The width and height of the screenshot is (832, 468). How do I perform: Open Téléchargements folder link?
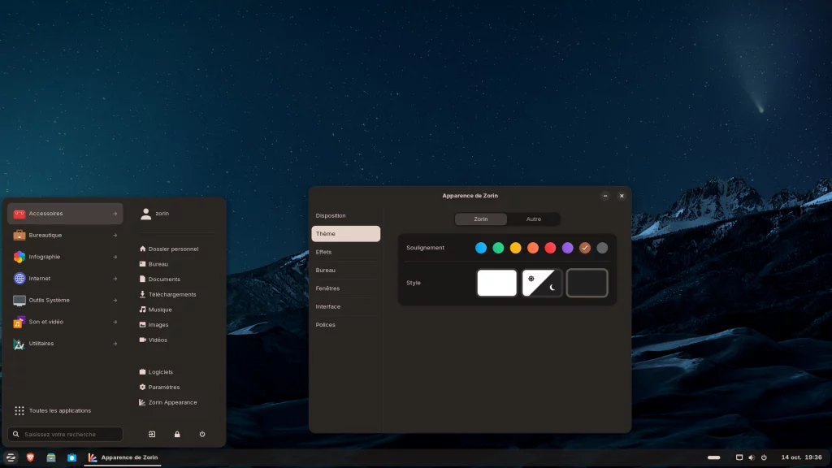[x=171, y=294]
